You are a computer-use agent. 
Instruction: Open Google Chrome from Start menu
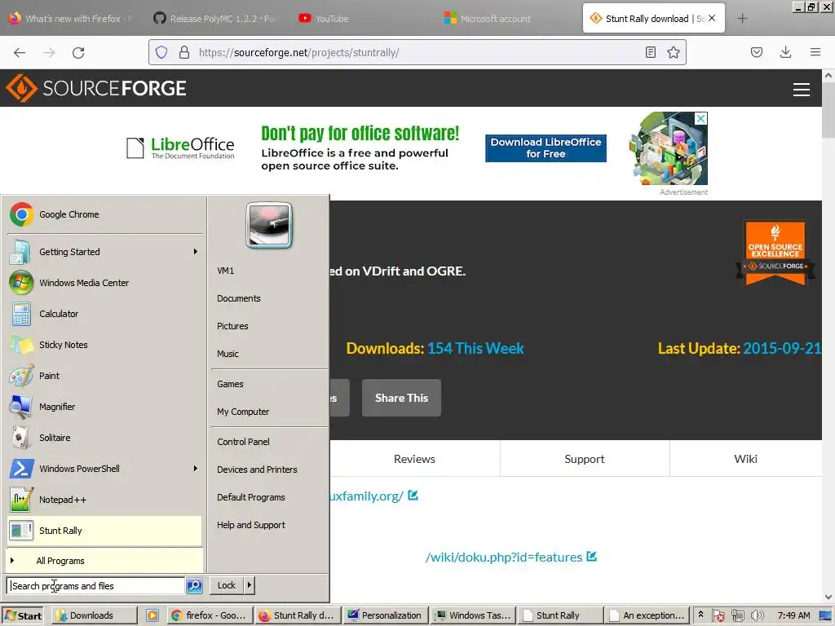click(x=104, y=214)
